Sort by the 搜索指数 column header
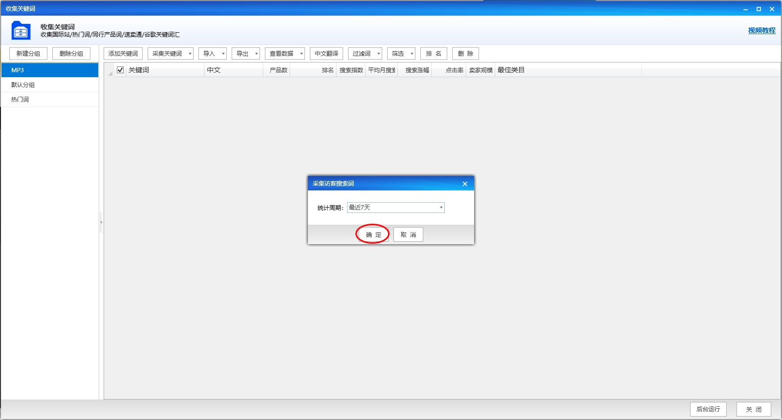The height and width of the screenshot is (420, 782). click(351, 70)
